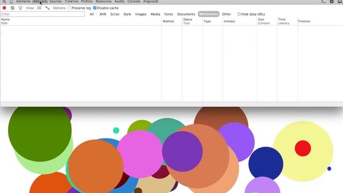Sort by the Size column header
The height and width of the screenshot is (193, 343).
[x=267, y=21]
